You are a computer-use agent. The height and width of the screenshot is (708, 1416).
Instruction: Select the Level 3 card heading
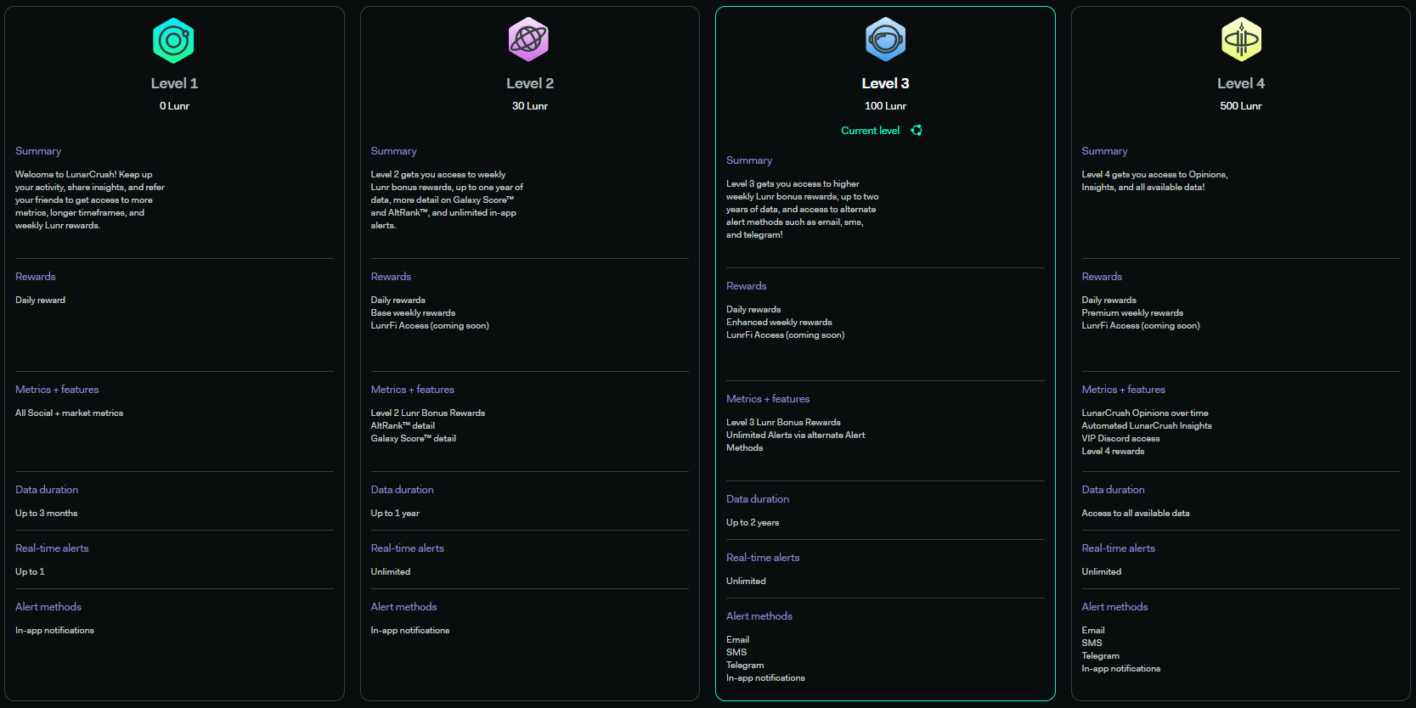point(885,83)
